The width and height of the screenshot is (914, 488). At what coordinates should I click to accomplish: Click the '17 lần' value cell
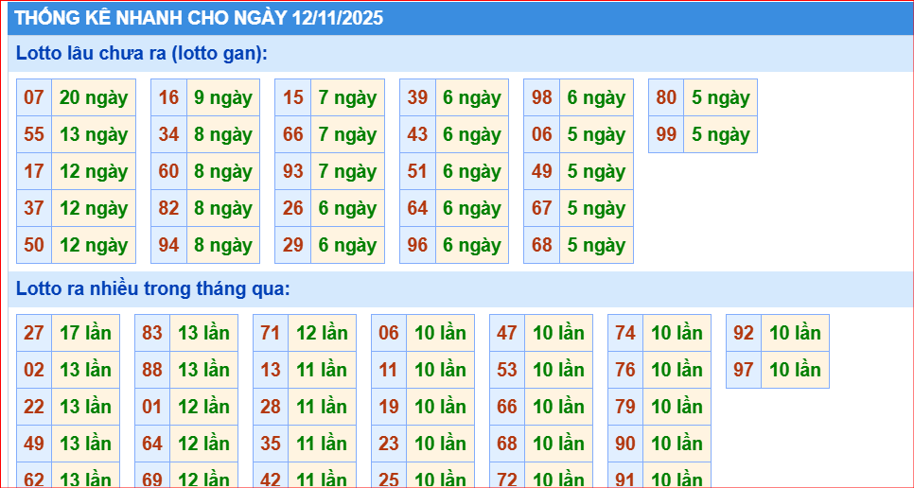click(x=85, y=333)
